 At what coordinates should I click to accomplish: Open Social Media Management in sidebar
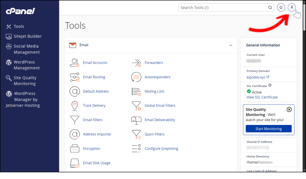click(26, 49)
